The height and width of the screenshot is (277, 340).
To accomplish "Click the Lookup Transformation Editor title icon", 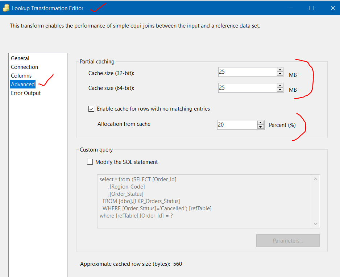I will click(x=6, y=8).
